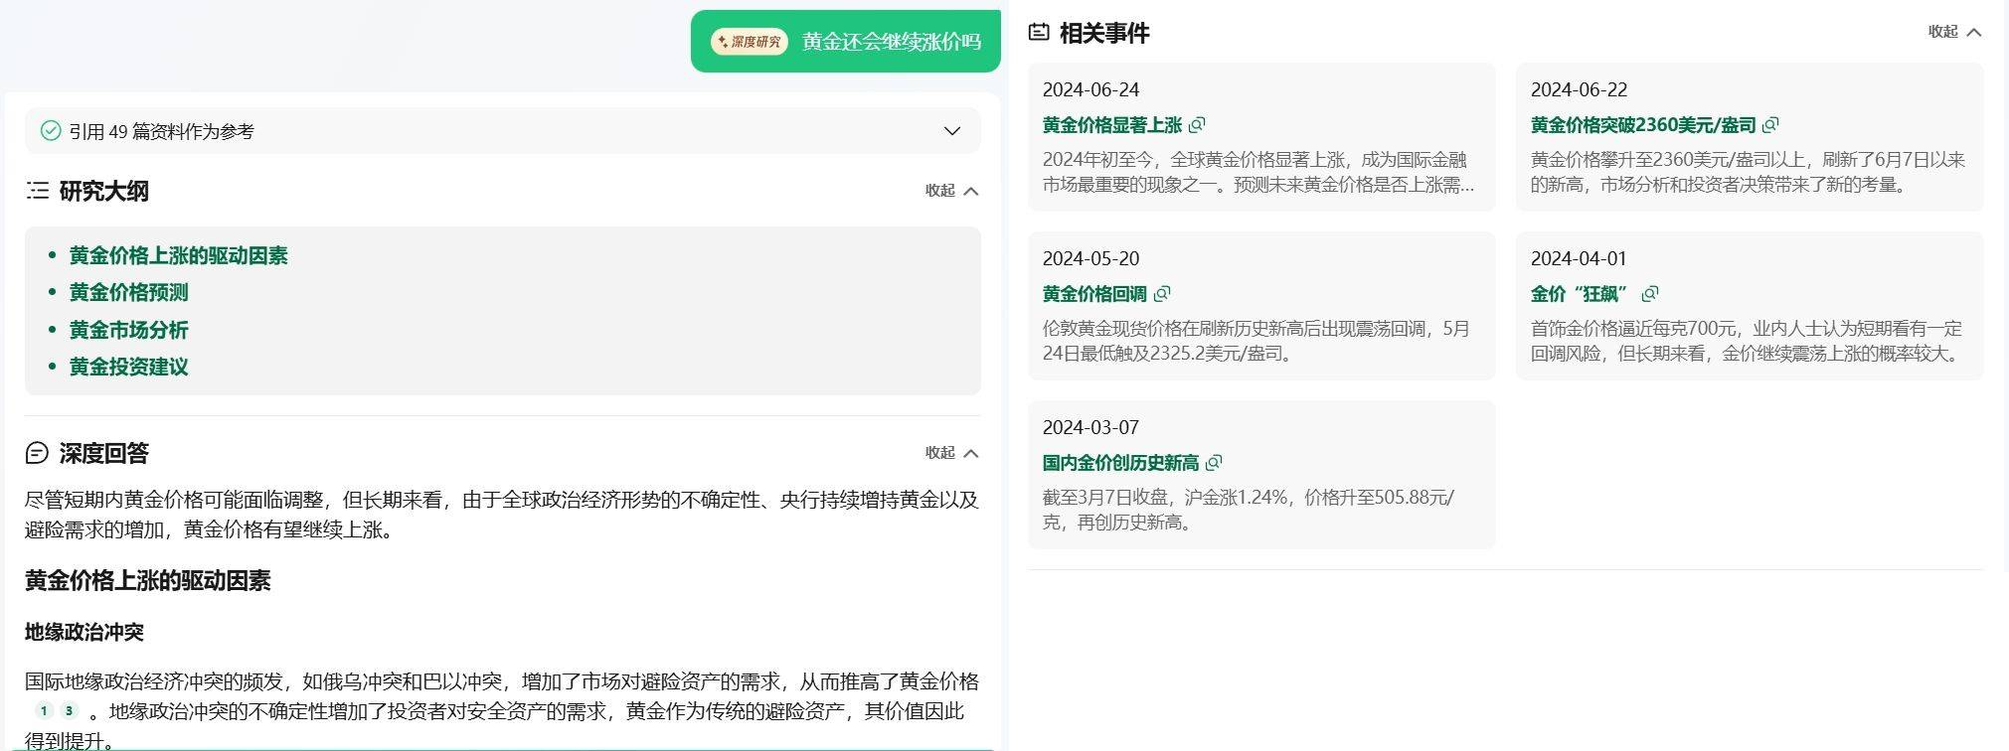The image size is (2009, 751).
Task: Open link icon beside 金价"狂飙"
Action: click(1650, 294)
